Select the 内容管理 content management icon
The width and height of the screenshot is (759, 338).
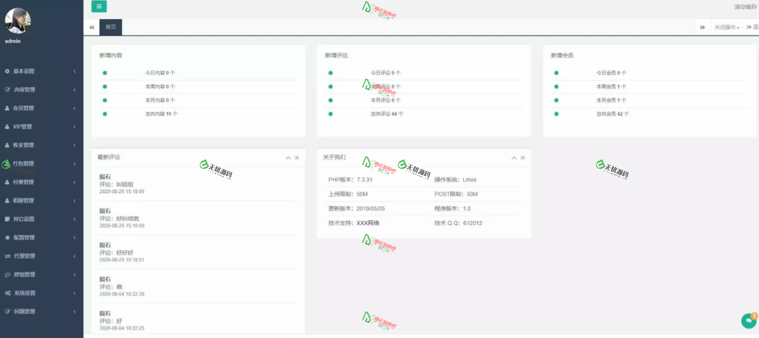[x=7, y=90]
